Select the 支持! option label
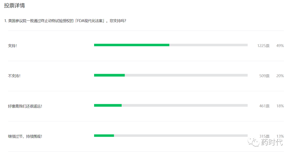Viewport: 292px width, 155px height. coord(12,45)
